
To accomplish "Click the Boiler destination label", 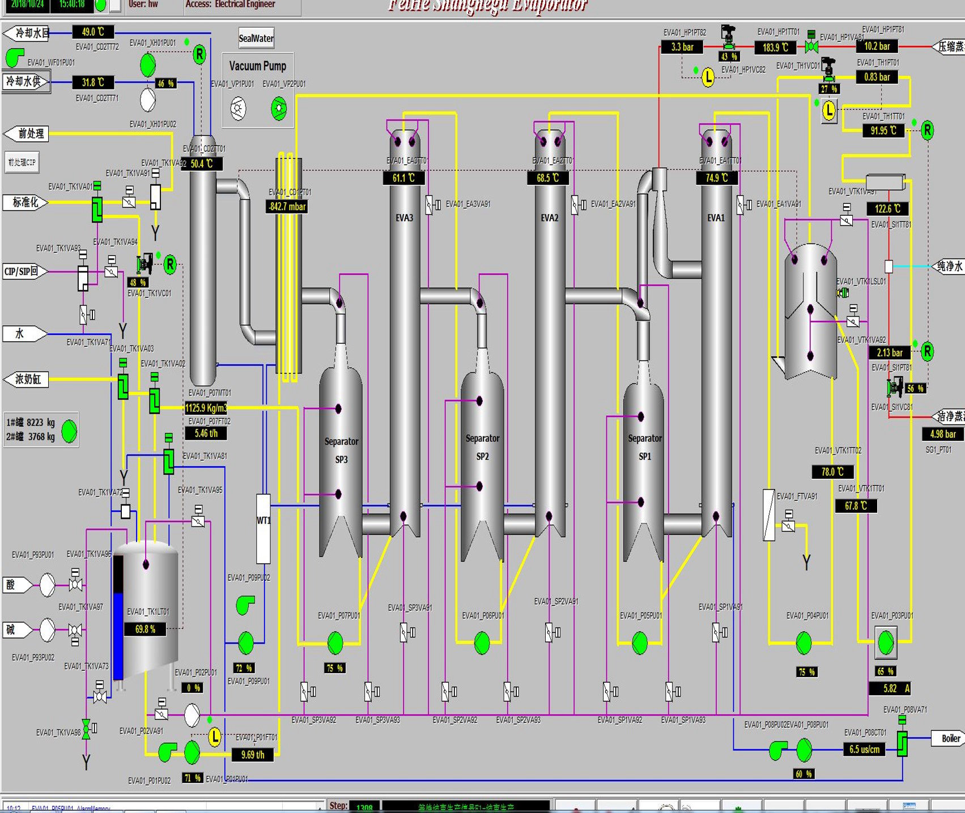I will click(950, 738).
